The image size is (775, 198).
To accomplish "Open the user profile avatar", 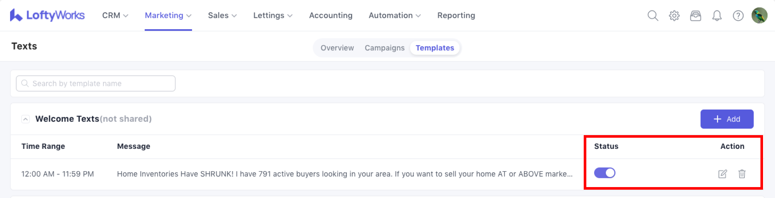I will click(x=759, y=15).
